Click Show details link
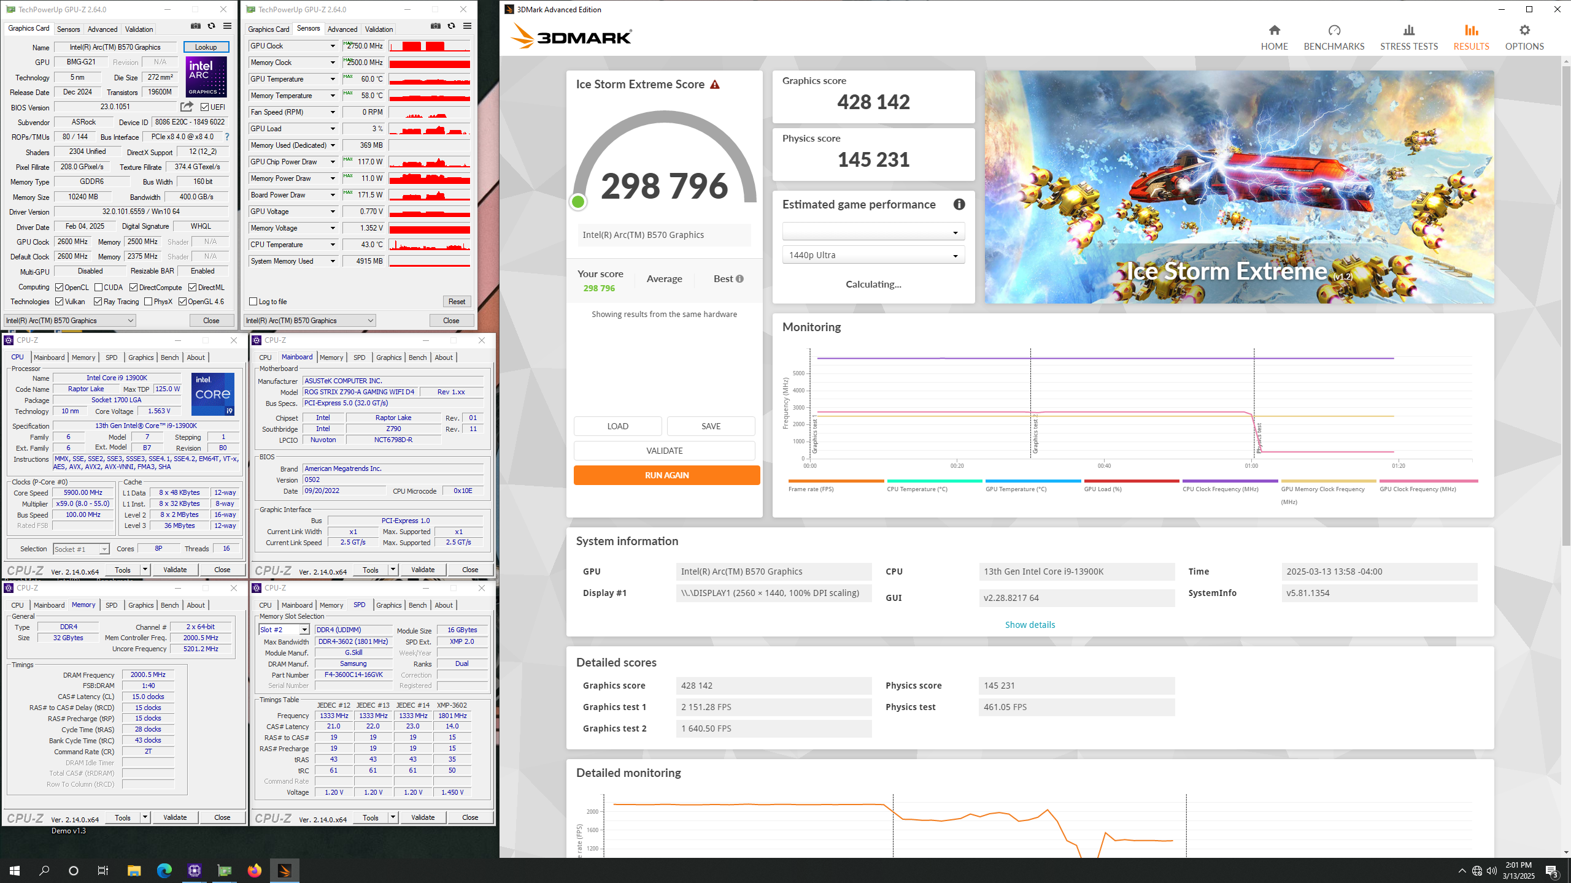Screen dimensions: 1571x883 (x=1030, y=625)
